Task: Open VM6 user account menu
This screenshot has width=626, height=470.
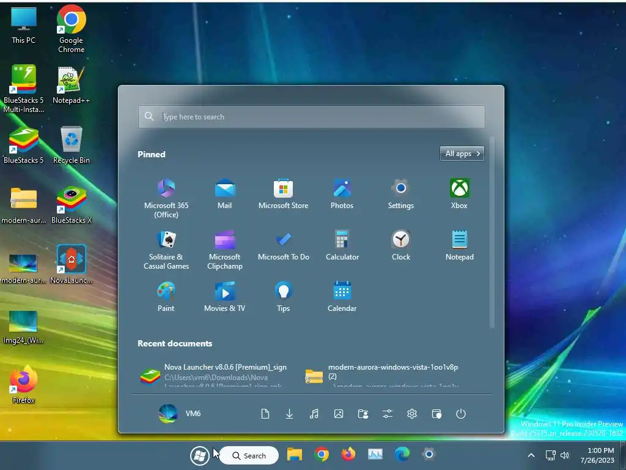Action: [x=180, y=414]
